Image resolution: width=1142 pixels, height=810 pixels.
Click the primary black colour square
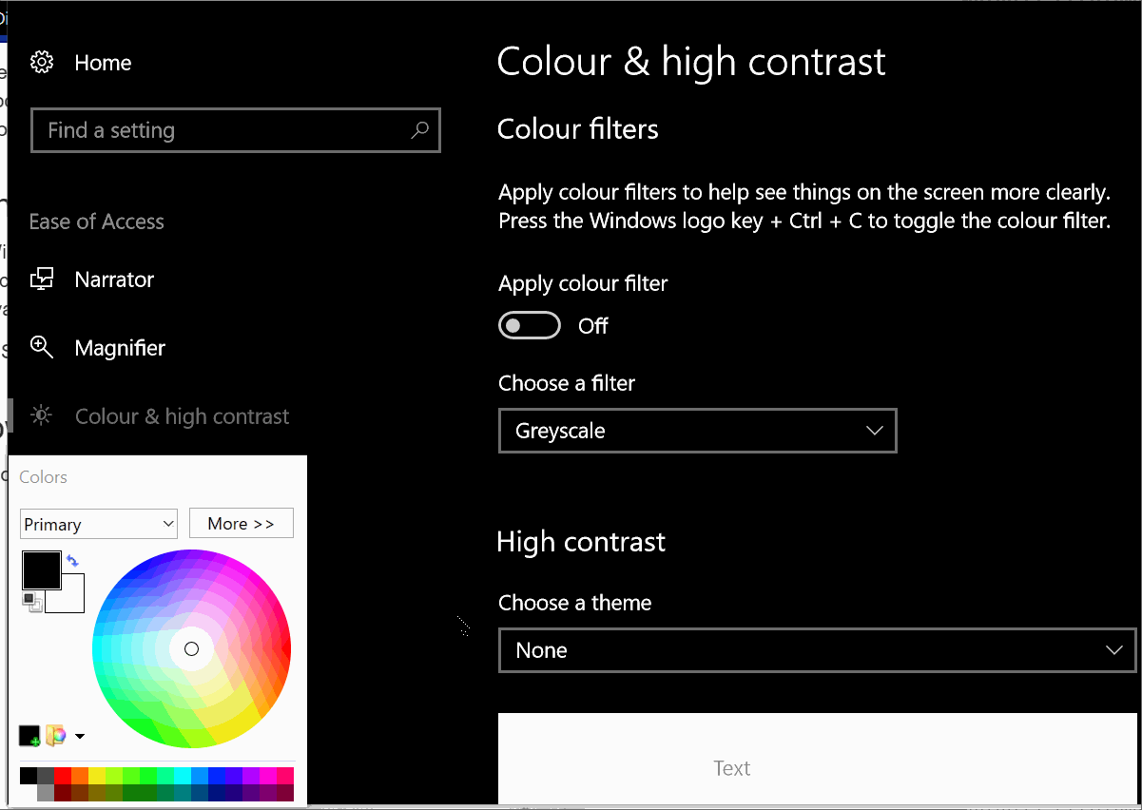(41, 570)
